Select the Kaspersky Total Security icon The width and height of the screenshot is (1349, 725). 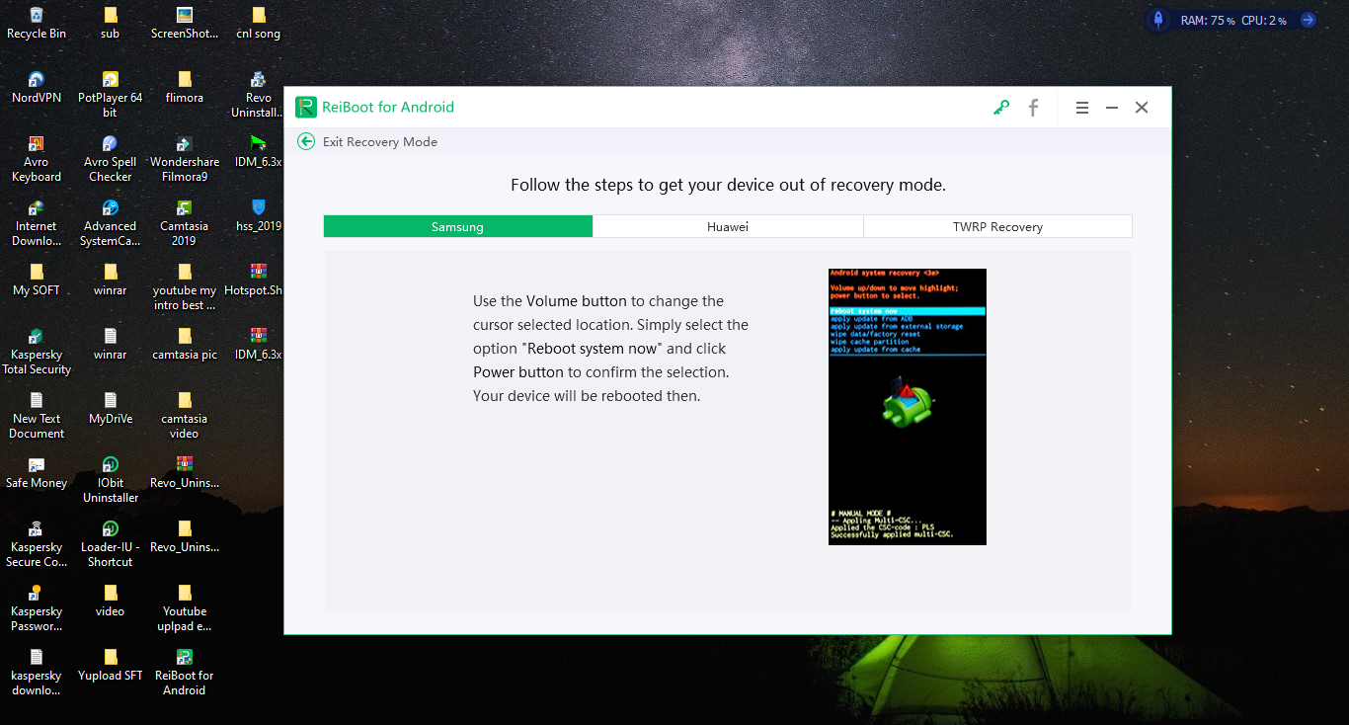pos(37,352)
